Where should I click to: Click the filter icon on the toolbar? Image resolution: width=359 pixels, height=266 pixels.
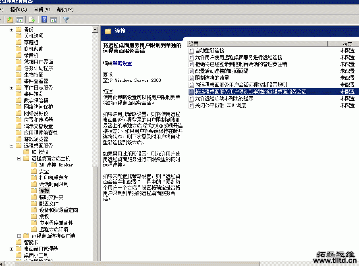coord(66,19)
